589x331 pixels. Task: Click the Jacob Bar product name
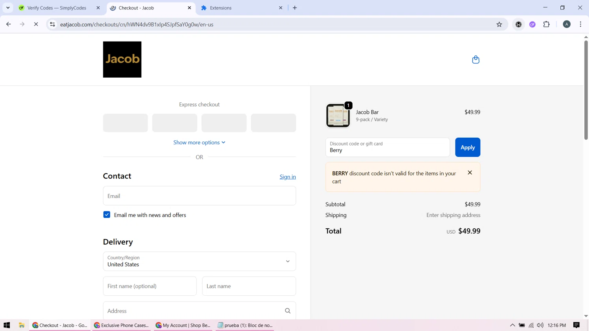[367, 112]
